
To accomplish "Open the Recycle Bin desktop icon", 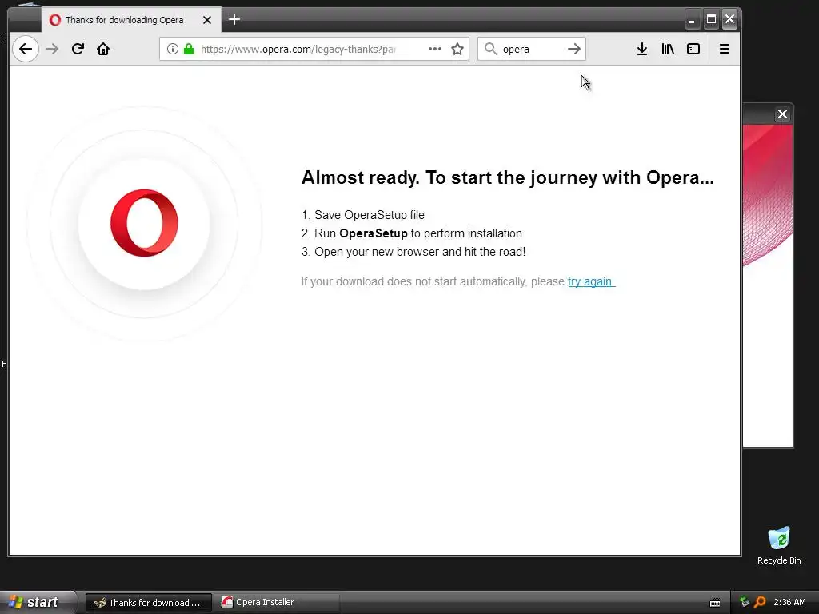I will pyautogui.click(x=779, y=545).
